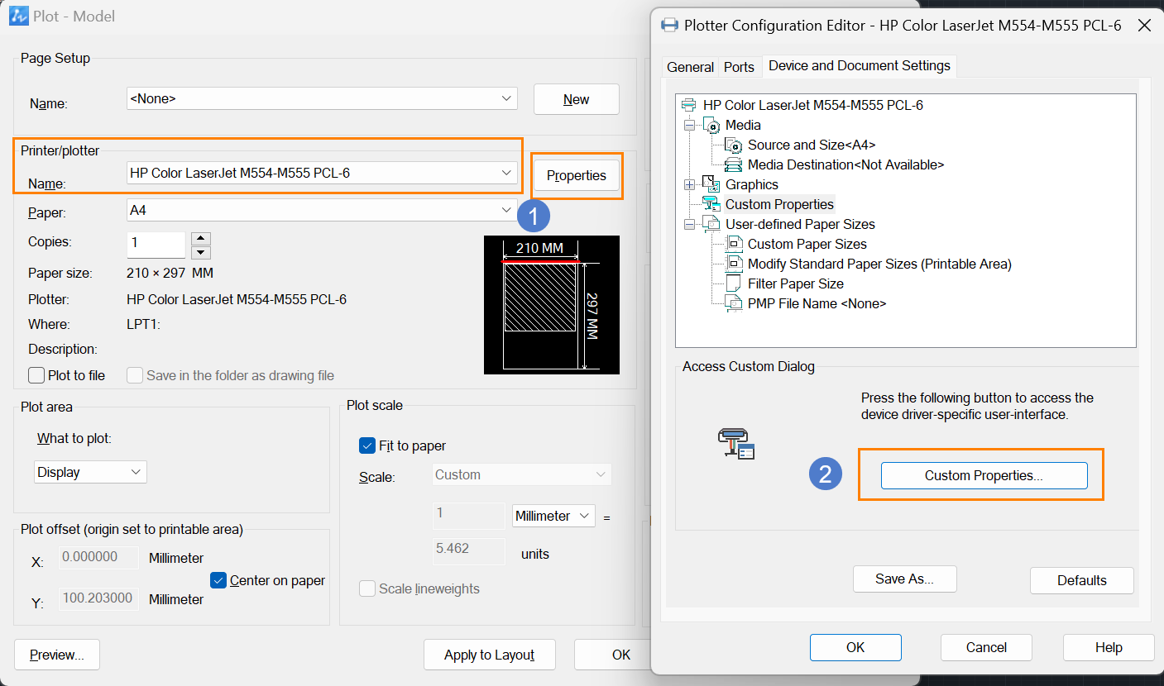Open the Paper size A4 dropdown
This screenshot has height=686, width=1164.
322,210
